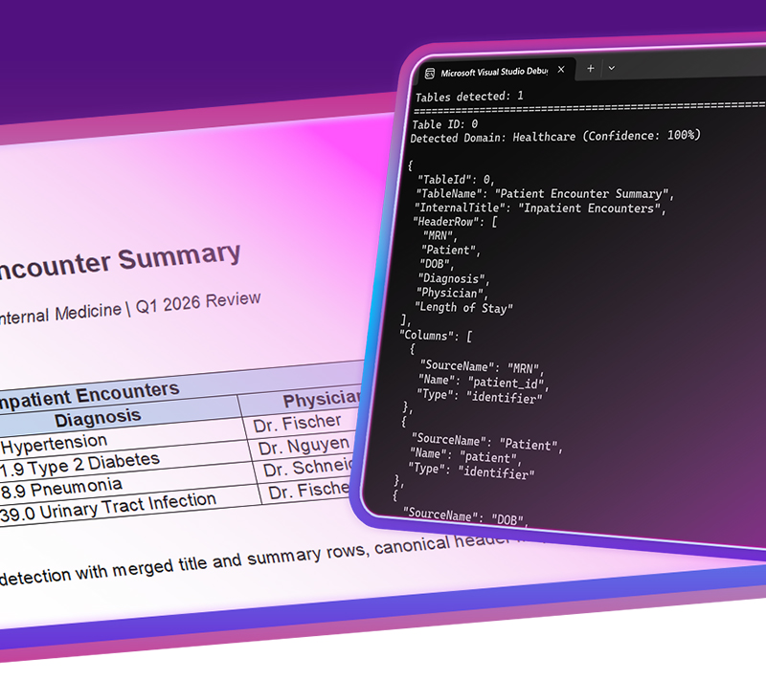This screenshot has height=680, width=766.
Task: Click the terminal icon on the Debug tab
Action: pyautogui.click(x=430, y=73)
